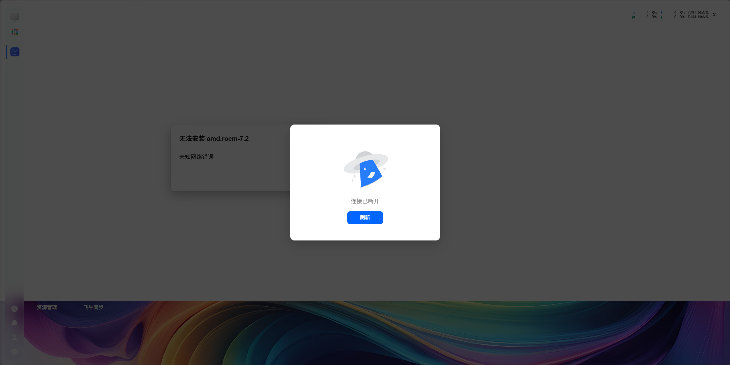Click the CPU NaN% usage readout
Image resolution: width=730 pixels, height=365 pixels.
[x=698, y=13]
